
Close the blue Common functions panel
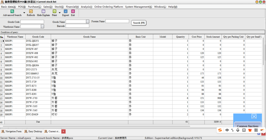pos(254,116)
